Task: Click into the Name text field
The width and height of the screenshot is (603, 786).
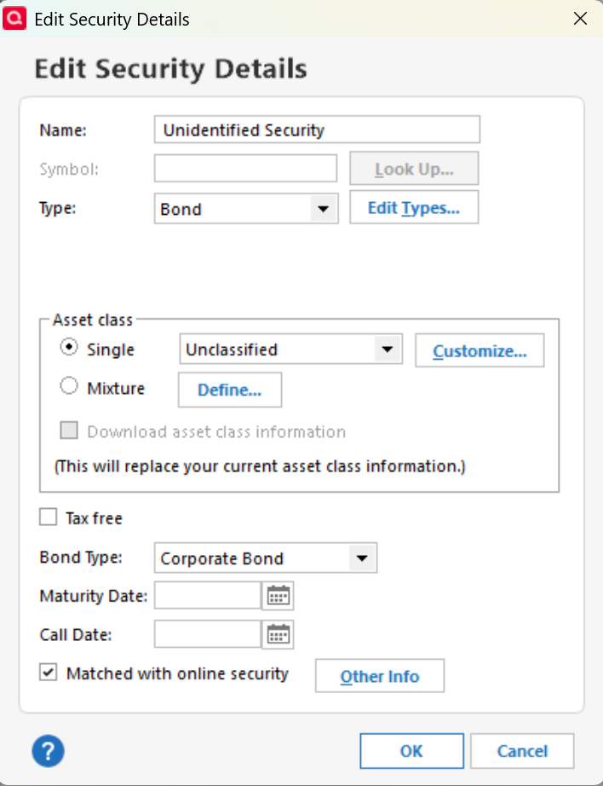Action: [x=317, y=130]
